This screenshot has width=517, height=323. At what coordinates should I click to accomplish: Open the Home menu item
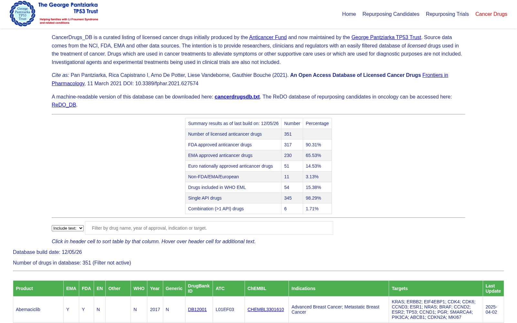point(349,14)
